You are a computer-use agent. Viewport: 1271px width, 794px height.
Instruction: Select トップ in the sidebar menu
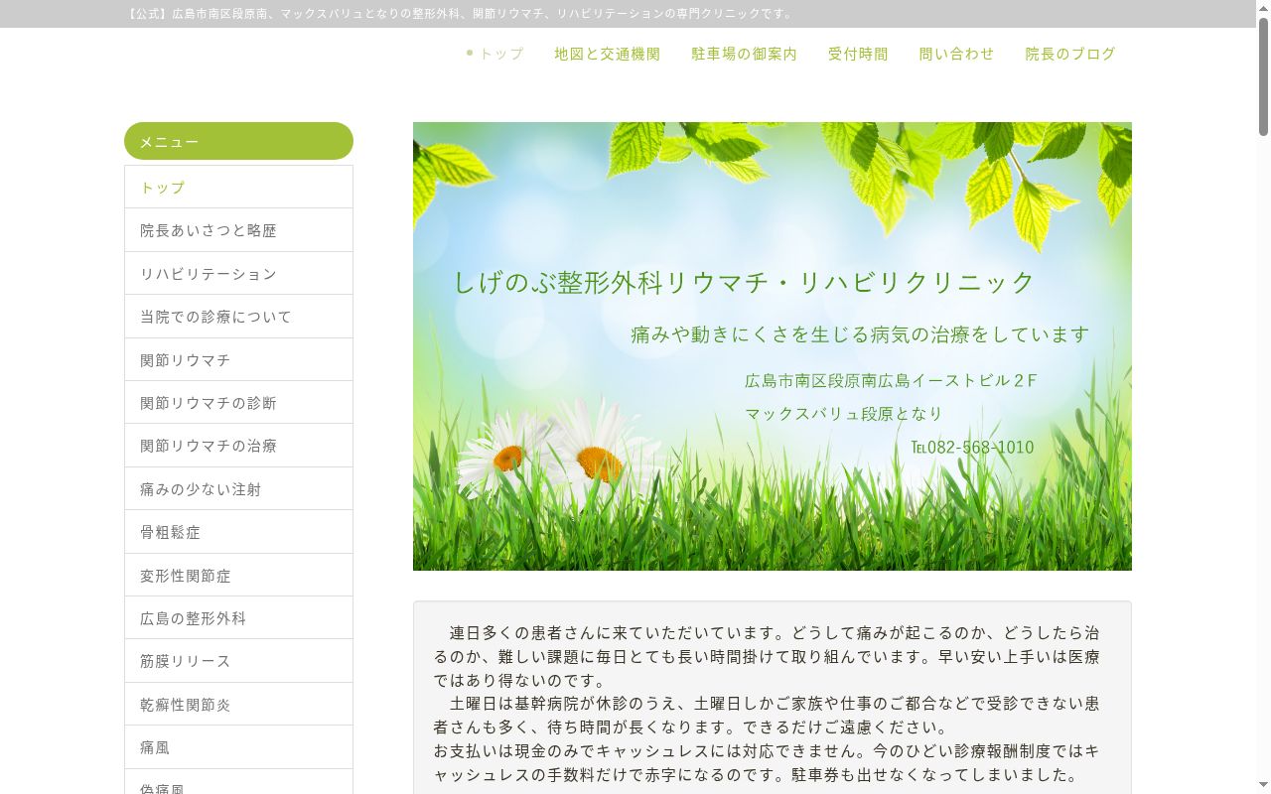click(238, 187)
